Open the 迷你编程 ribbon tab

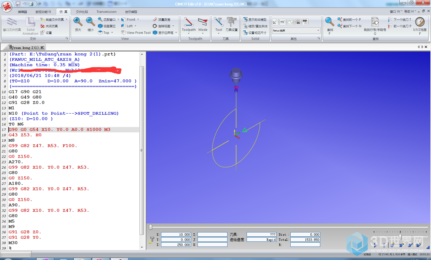point(131,12)
